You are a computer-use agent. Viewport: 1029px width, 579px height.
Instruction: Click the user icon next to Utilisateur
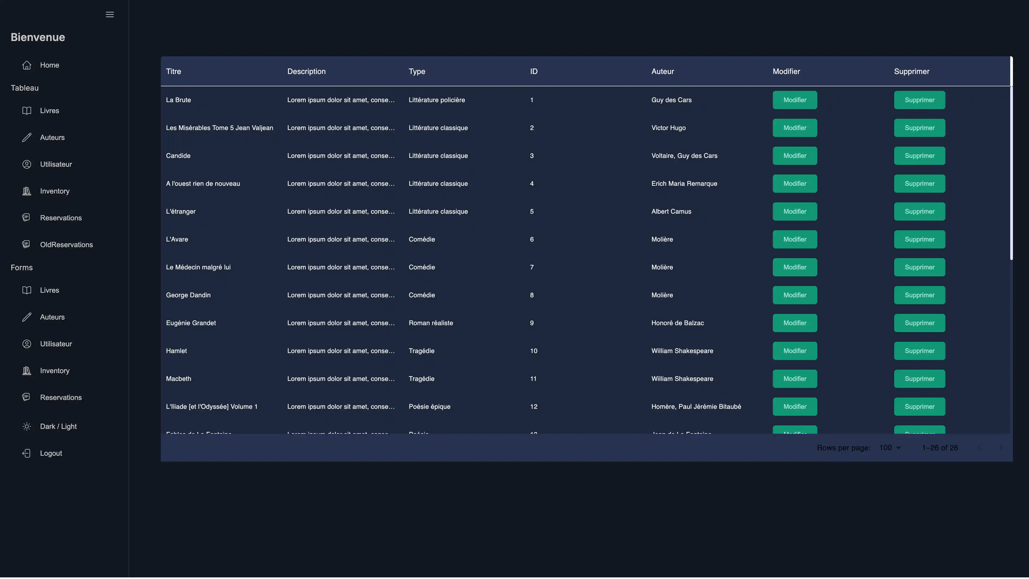click(26, 164)
